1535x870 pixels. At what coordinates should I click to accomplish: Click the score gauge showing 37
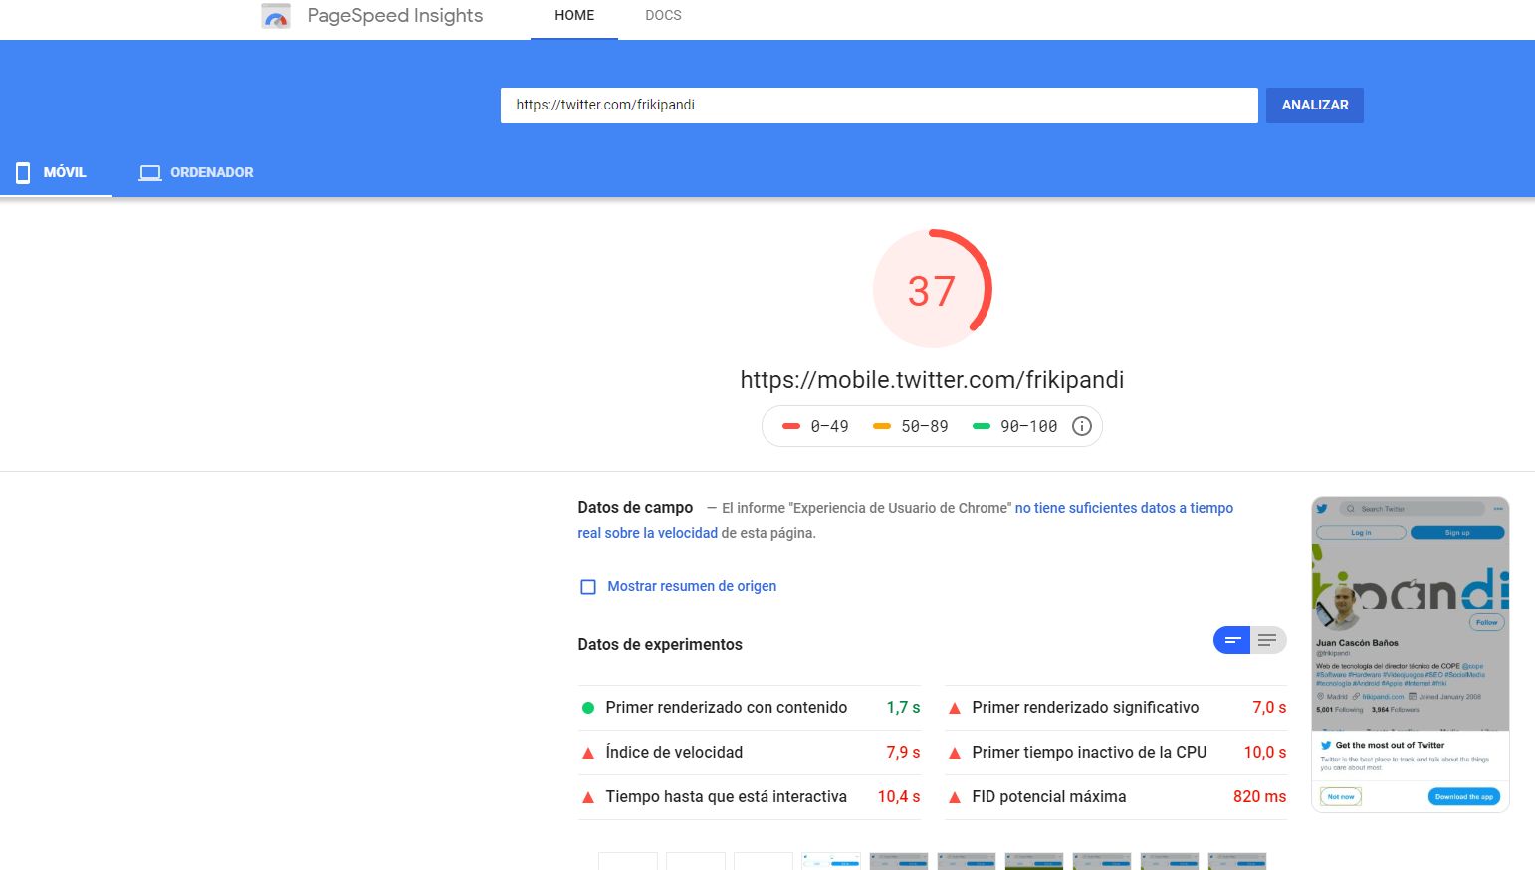click(x=933, y=289)
